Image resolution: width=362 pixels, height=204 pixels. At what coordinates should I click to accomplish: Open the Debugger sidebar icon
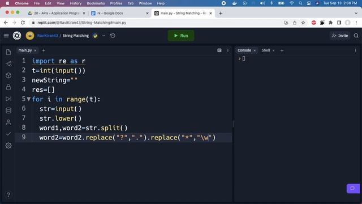tap(8, 99)
